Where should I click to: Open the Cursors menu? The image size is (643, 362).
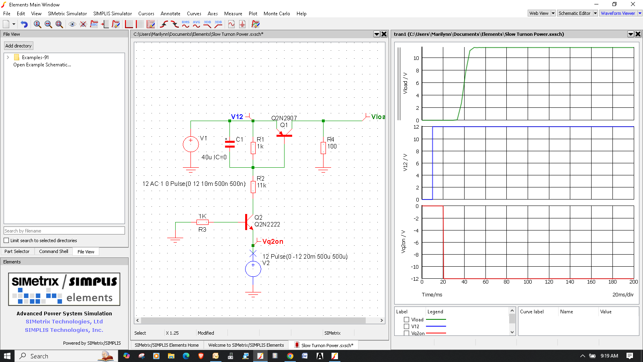pyautogui.click(x=146, y=13)
